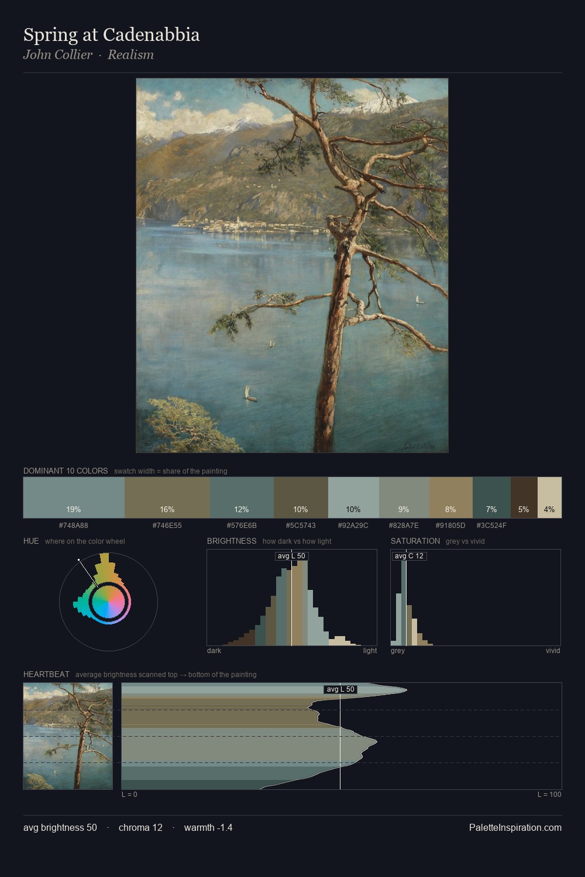Viewport: 585px width, 877px height.
Task: Open the PaletteInspiration.com link
Action: coord(515,828)
